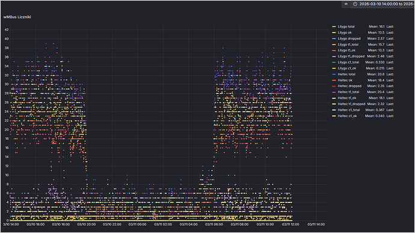415x233 pixels.
Task: Click the Mean: 2.35 value for Heltec dropped
Action: [376, 86]
